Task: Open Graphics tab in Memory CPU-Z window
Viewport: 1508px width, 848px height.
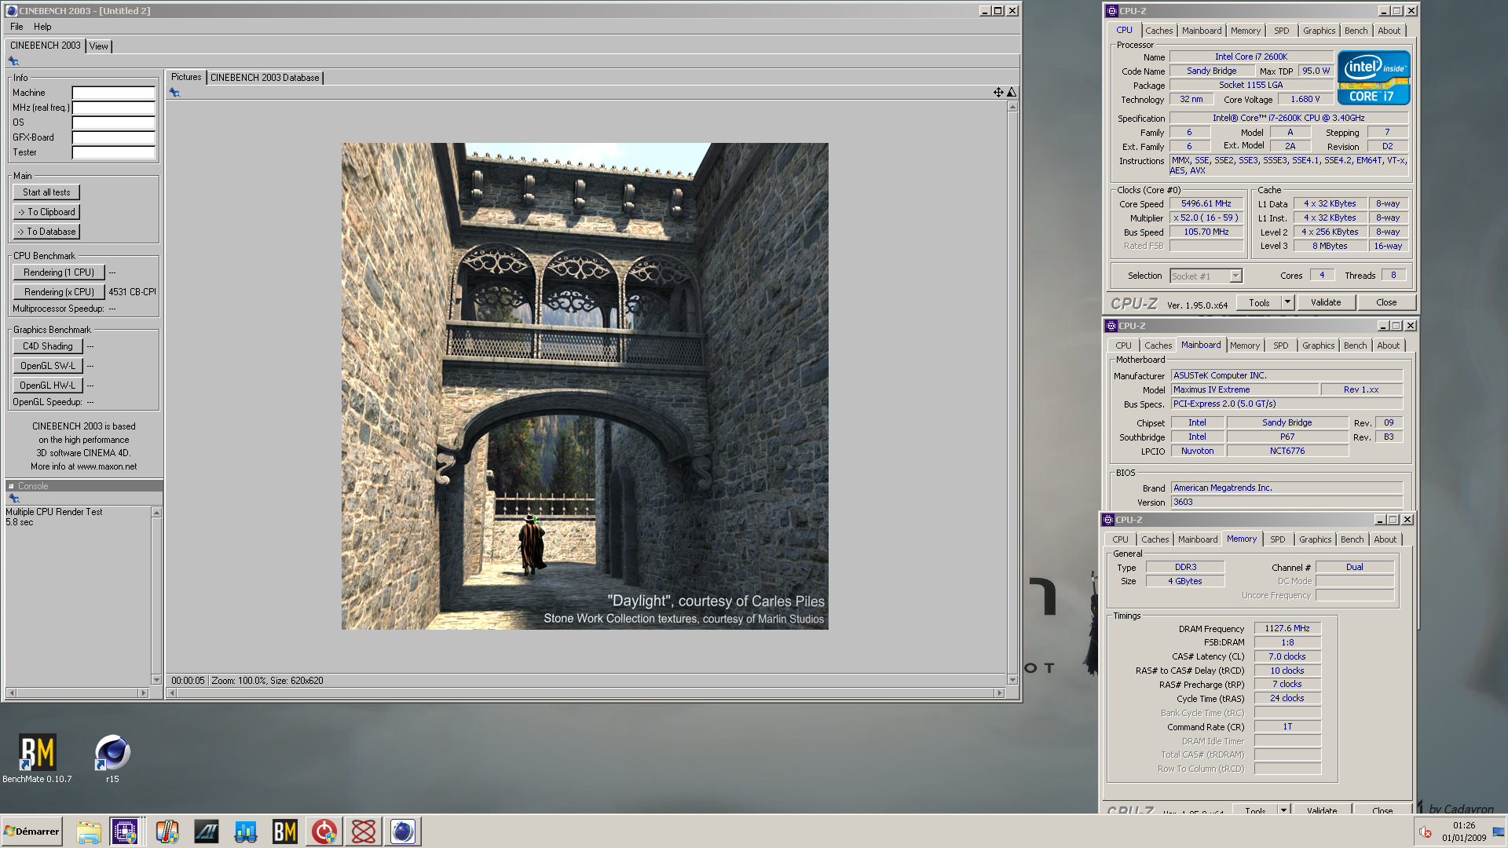Action: (x=1315, y=539)
